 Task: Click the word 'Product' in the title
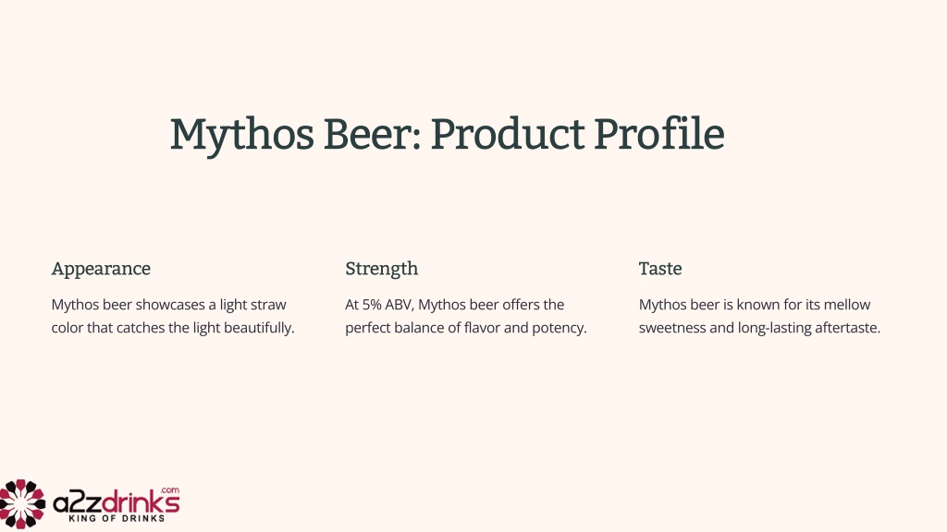(507, 134)
